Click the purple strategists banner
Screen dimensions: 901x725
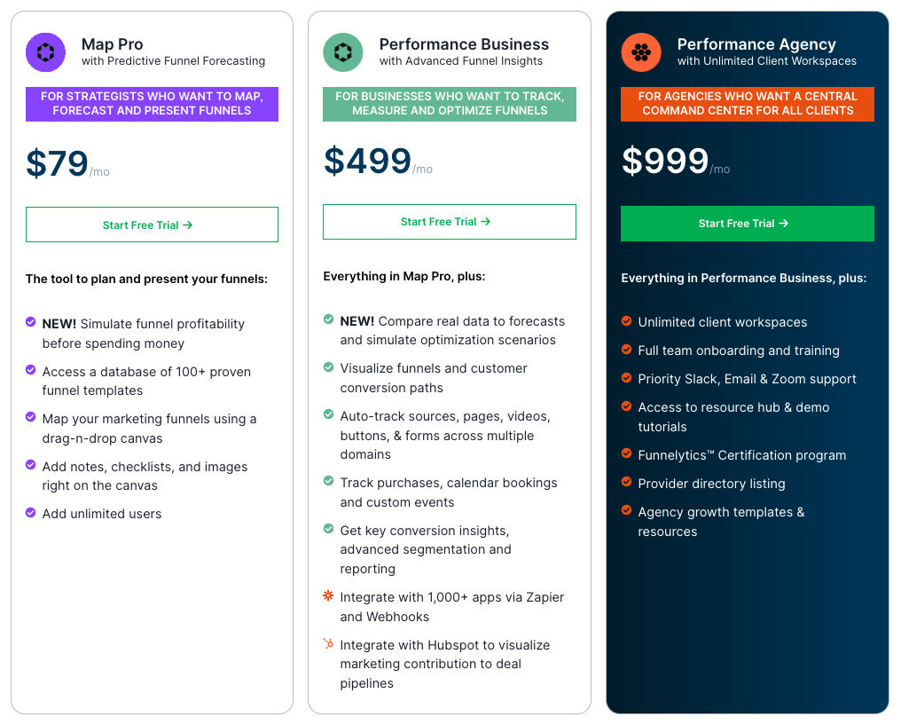click(152, 104)
